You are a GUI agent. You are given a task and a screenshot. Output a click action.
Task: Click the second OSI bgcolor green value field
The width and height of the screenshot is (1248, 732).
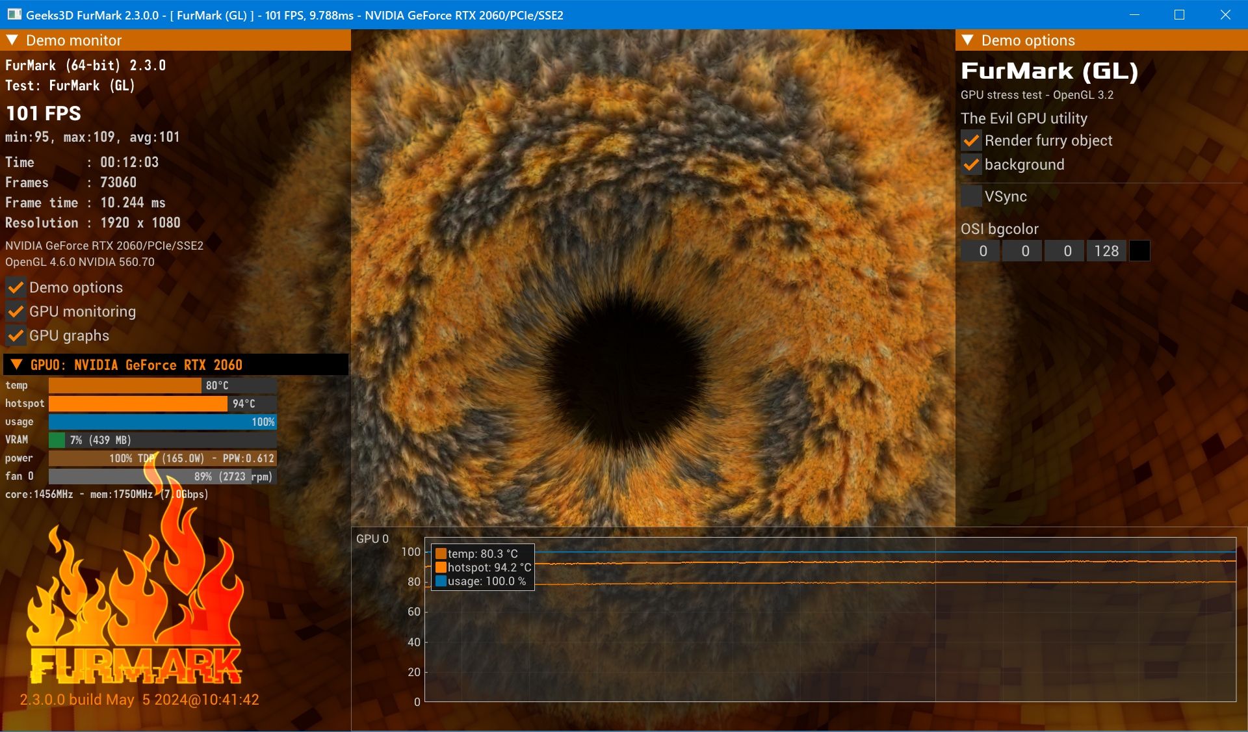coord(1022,251)
